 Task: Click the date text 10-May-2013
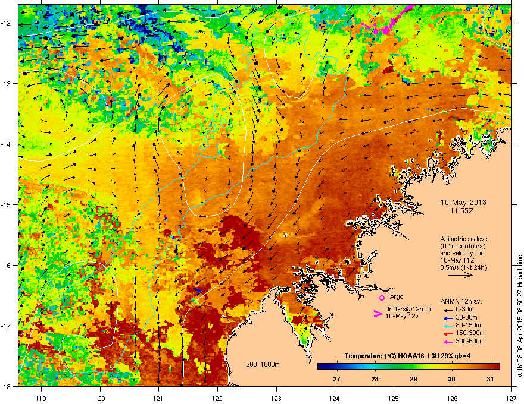463,203
